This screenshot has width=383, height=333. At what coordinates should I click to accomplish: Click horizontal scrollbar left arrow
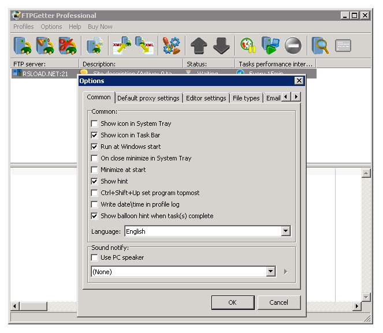pyautogui.click(x=15, y=306)
